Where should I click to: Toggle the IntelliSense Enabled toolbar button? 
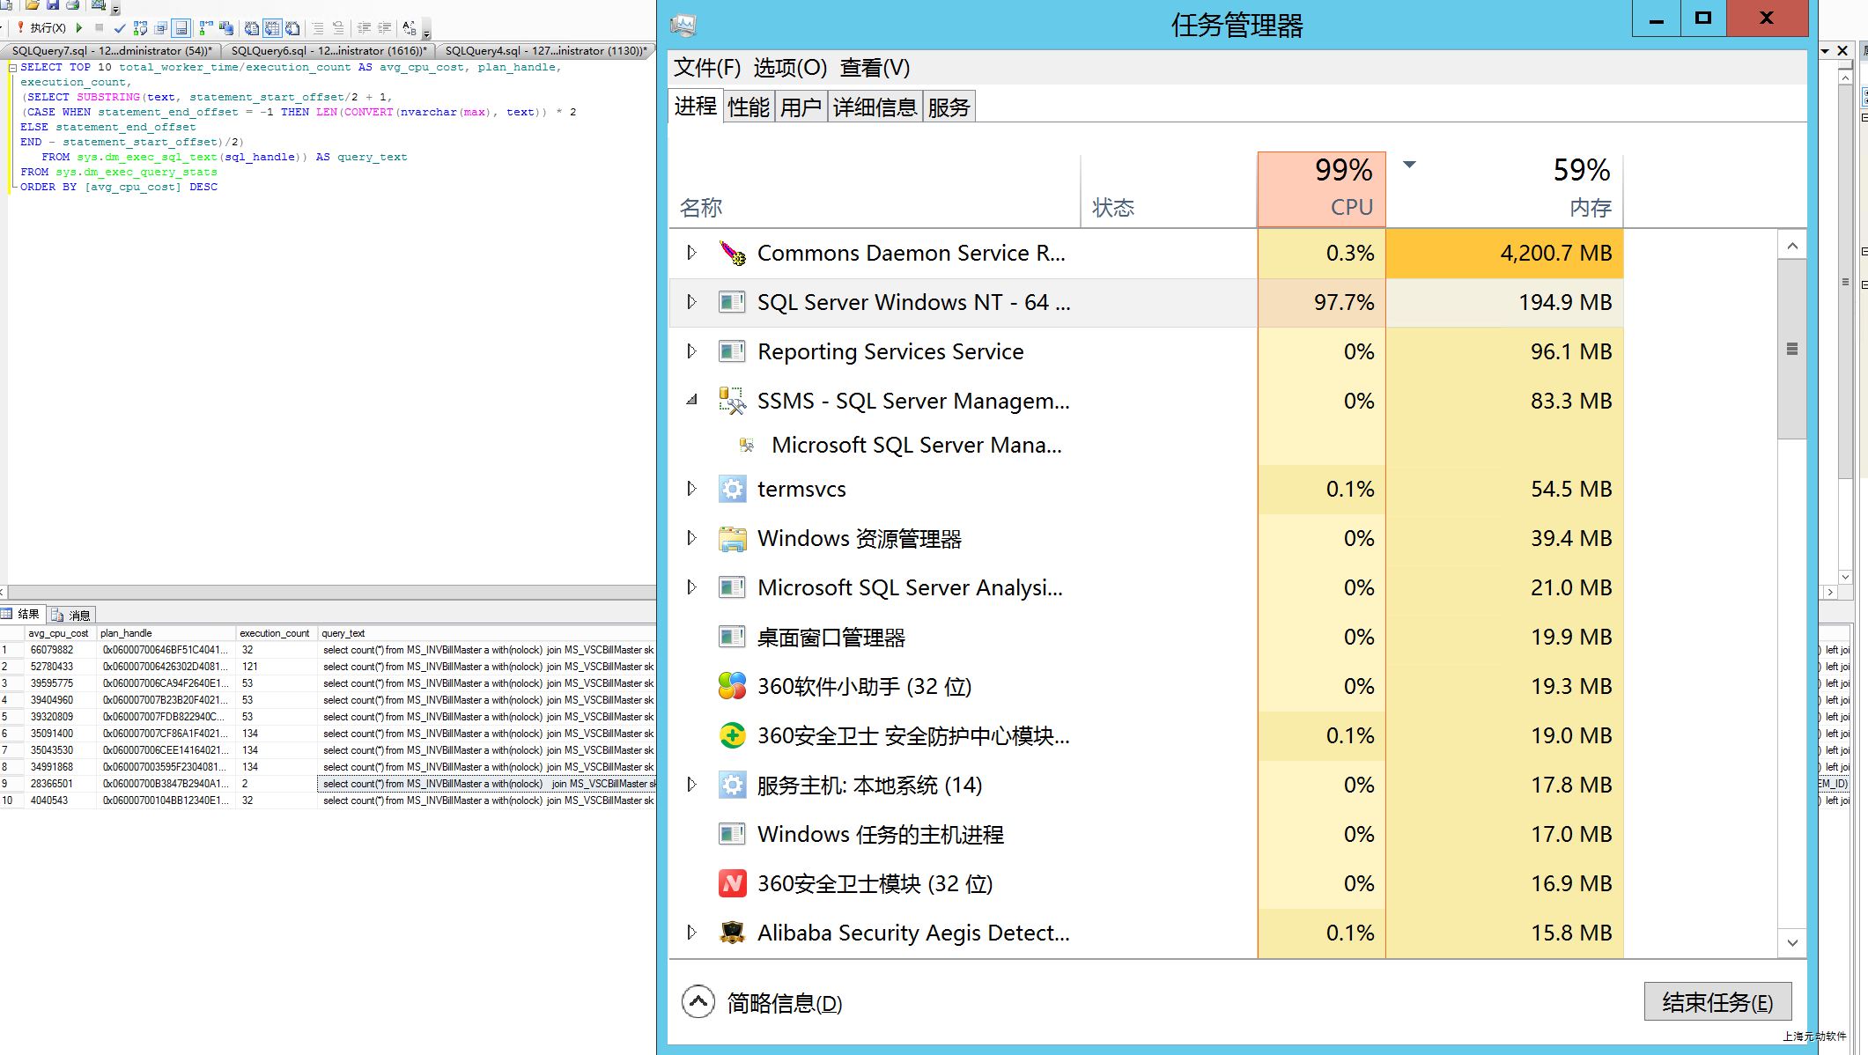(181, 28)
